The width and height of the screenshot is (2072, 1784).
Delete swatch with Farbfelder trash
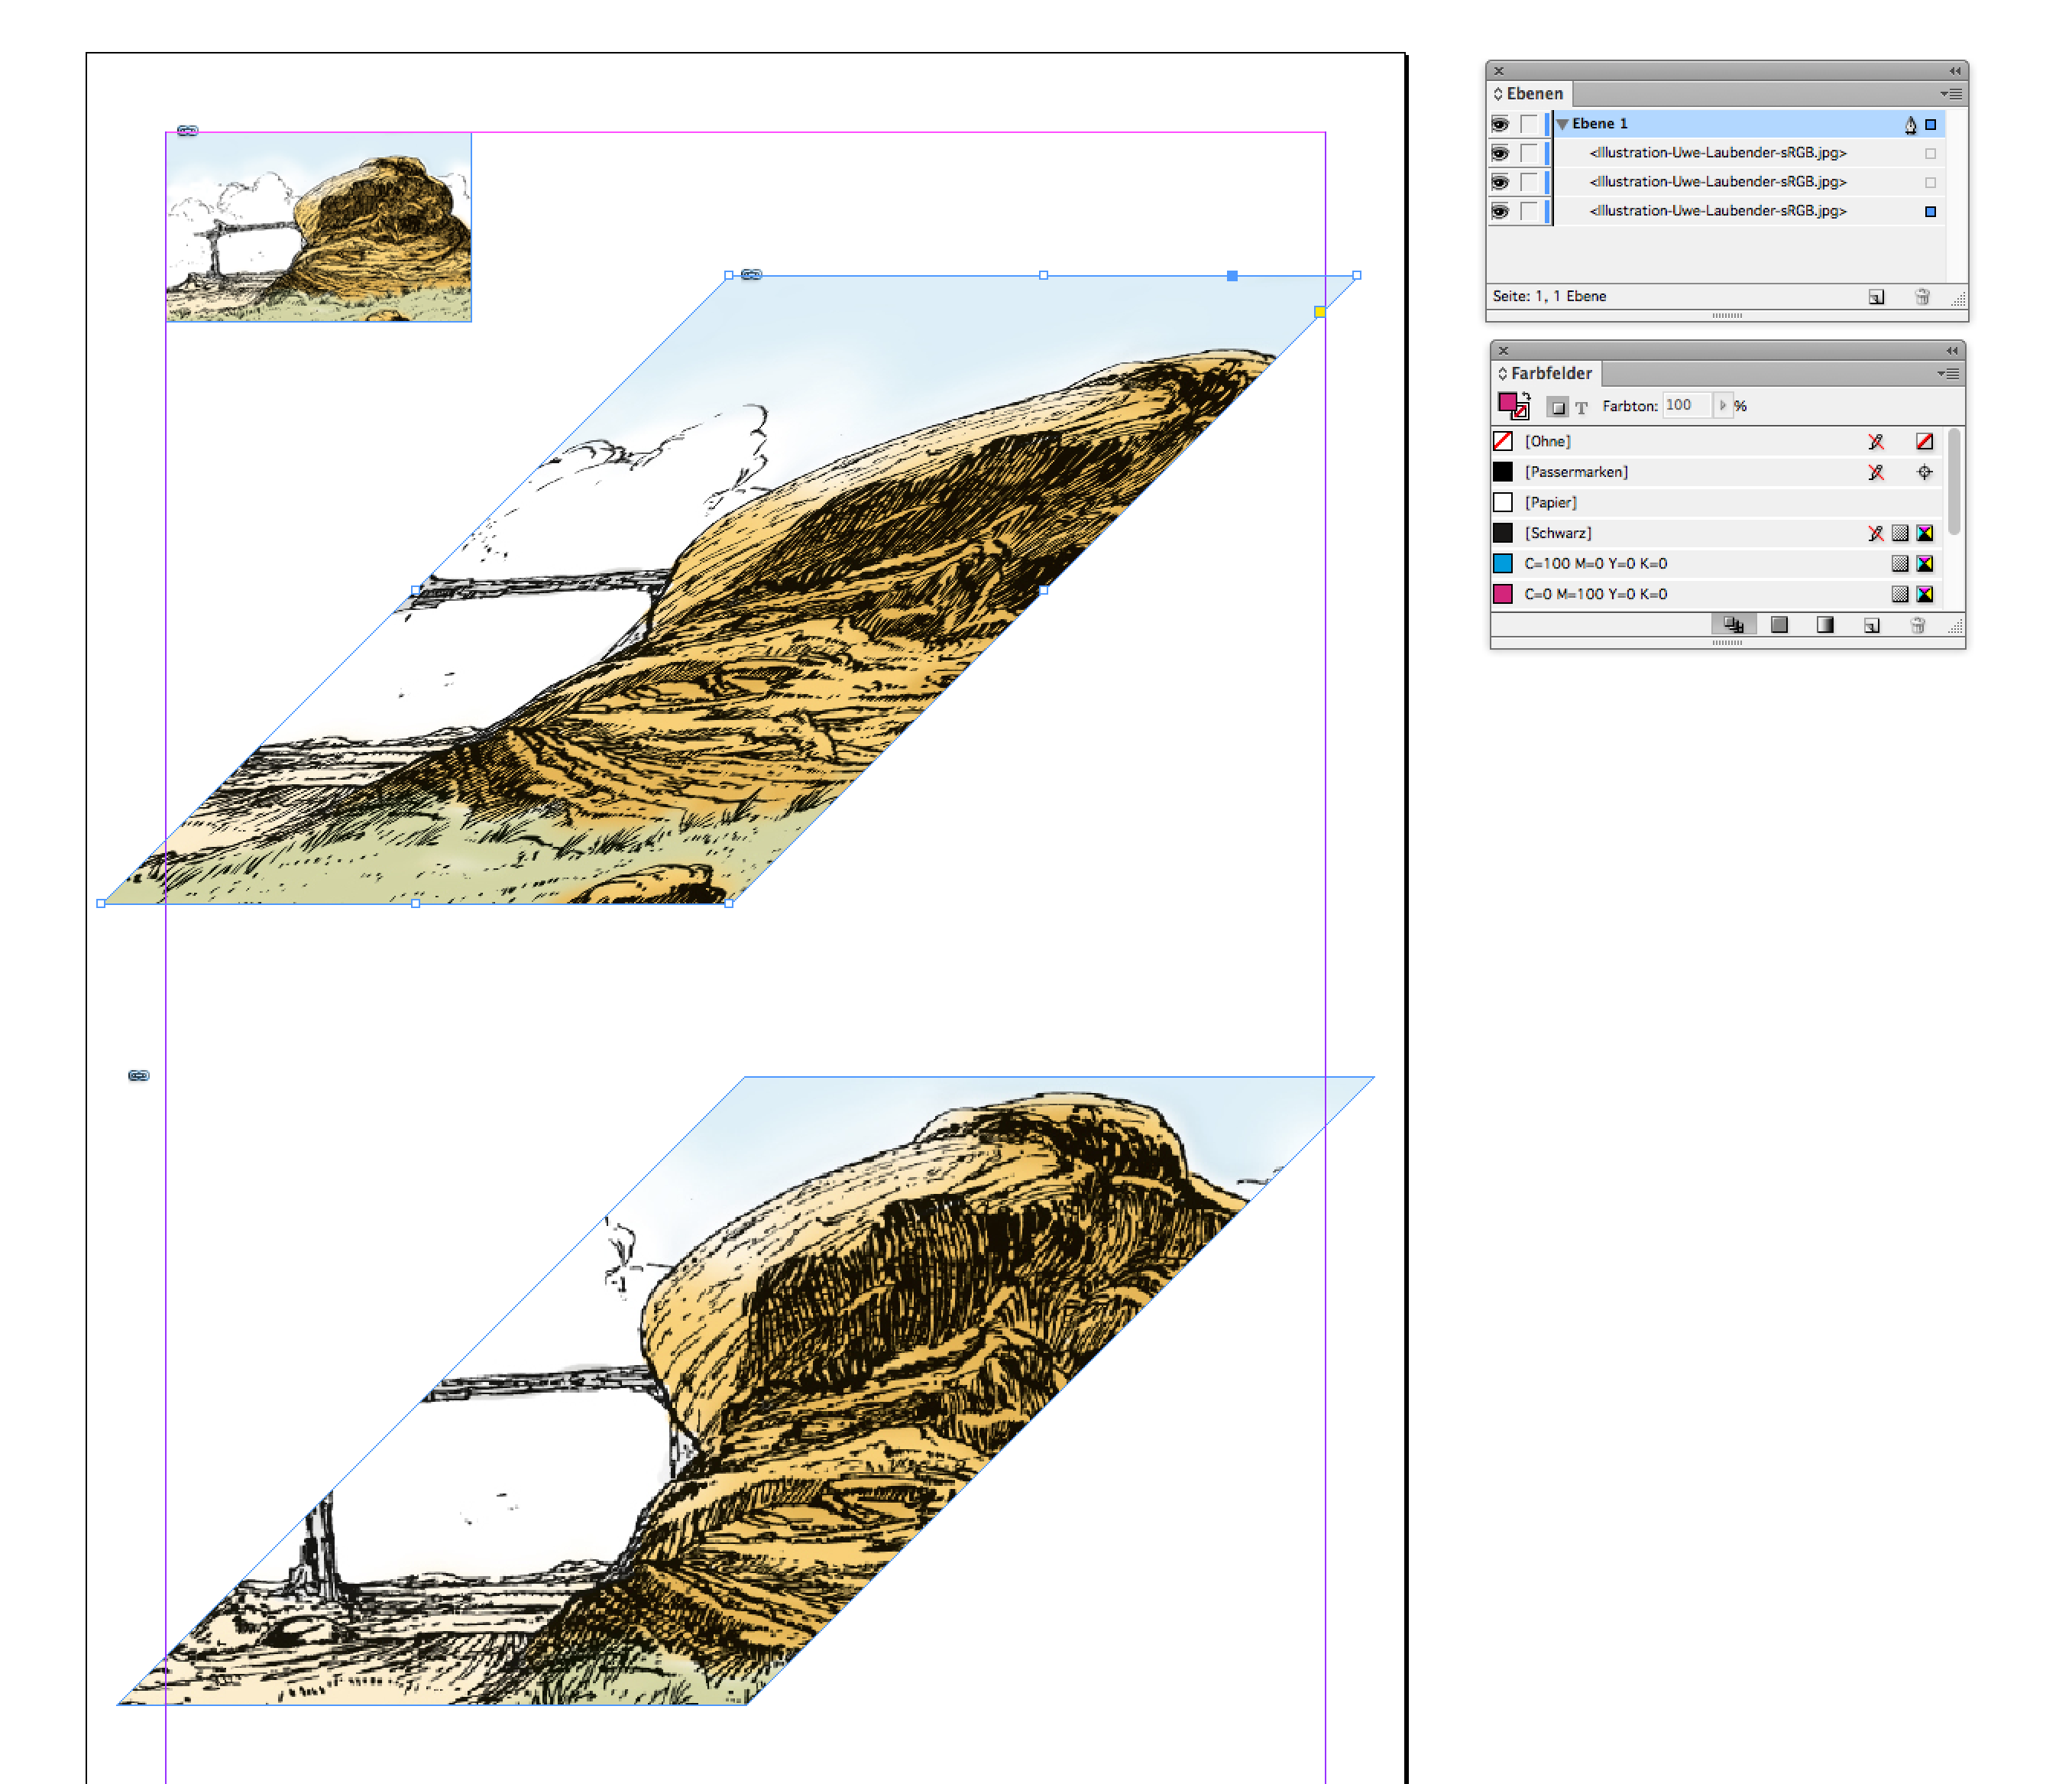(1917, 625)
